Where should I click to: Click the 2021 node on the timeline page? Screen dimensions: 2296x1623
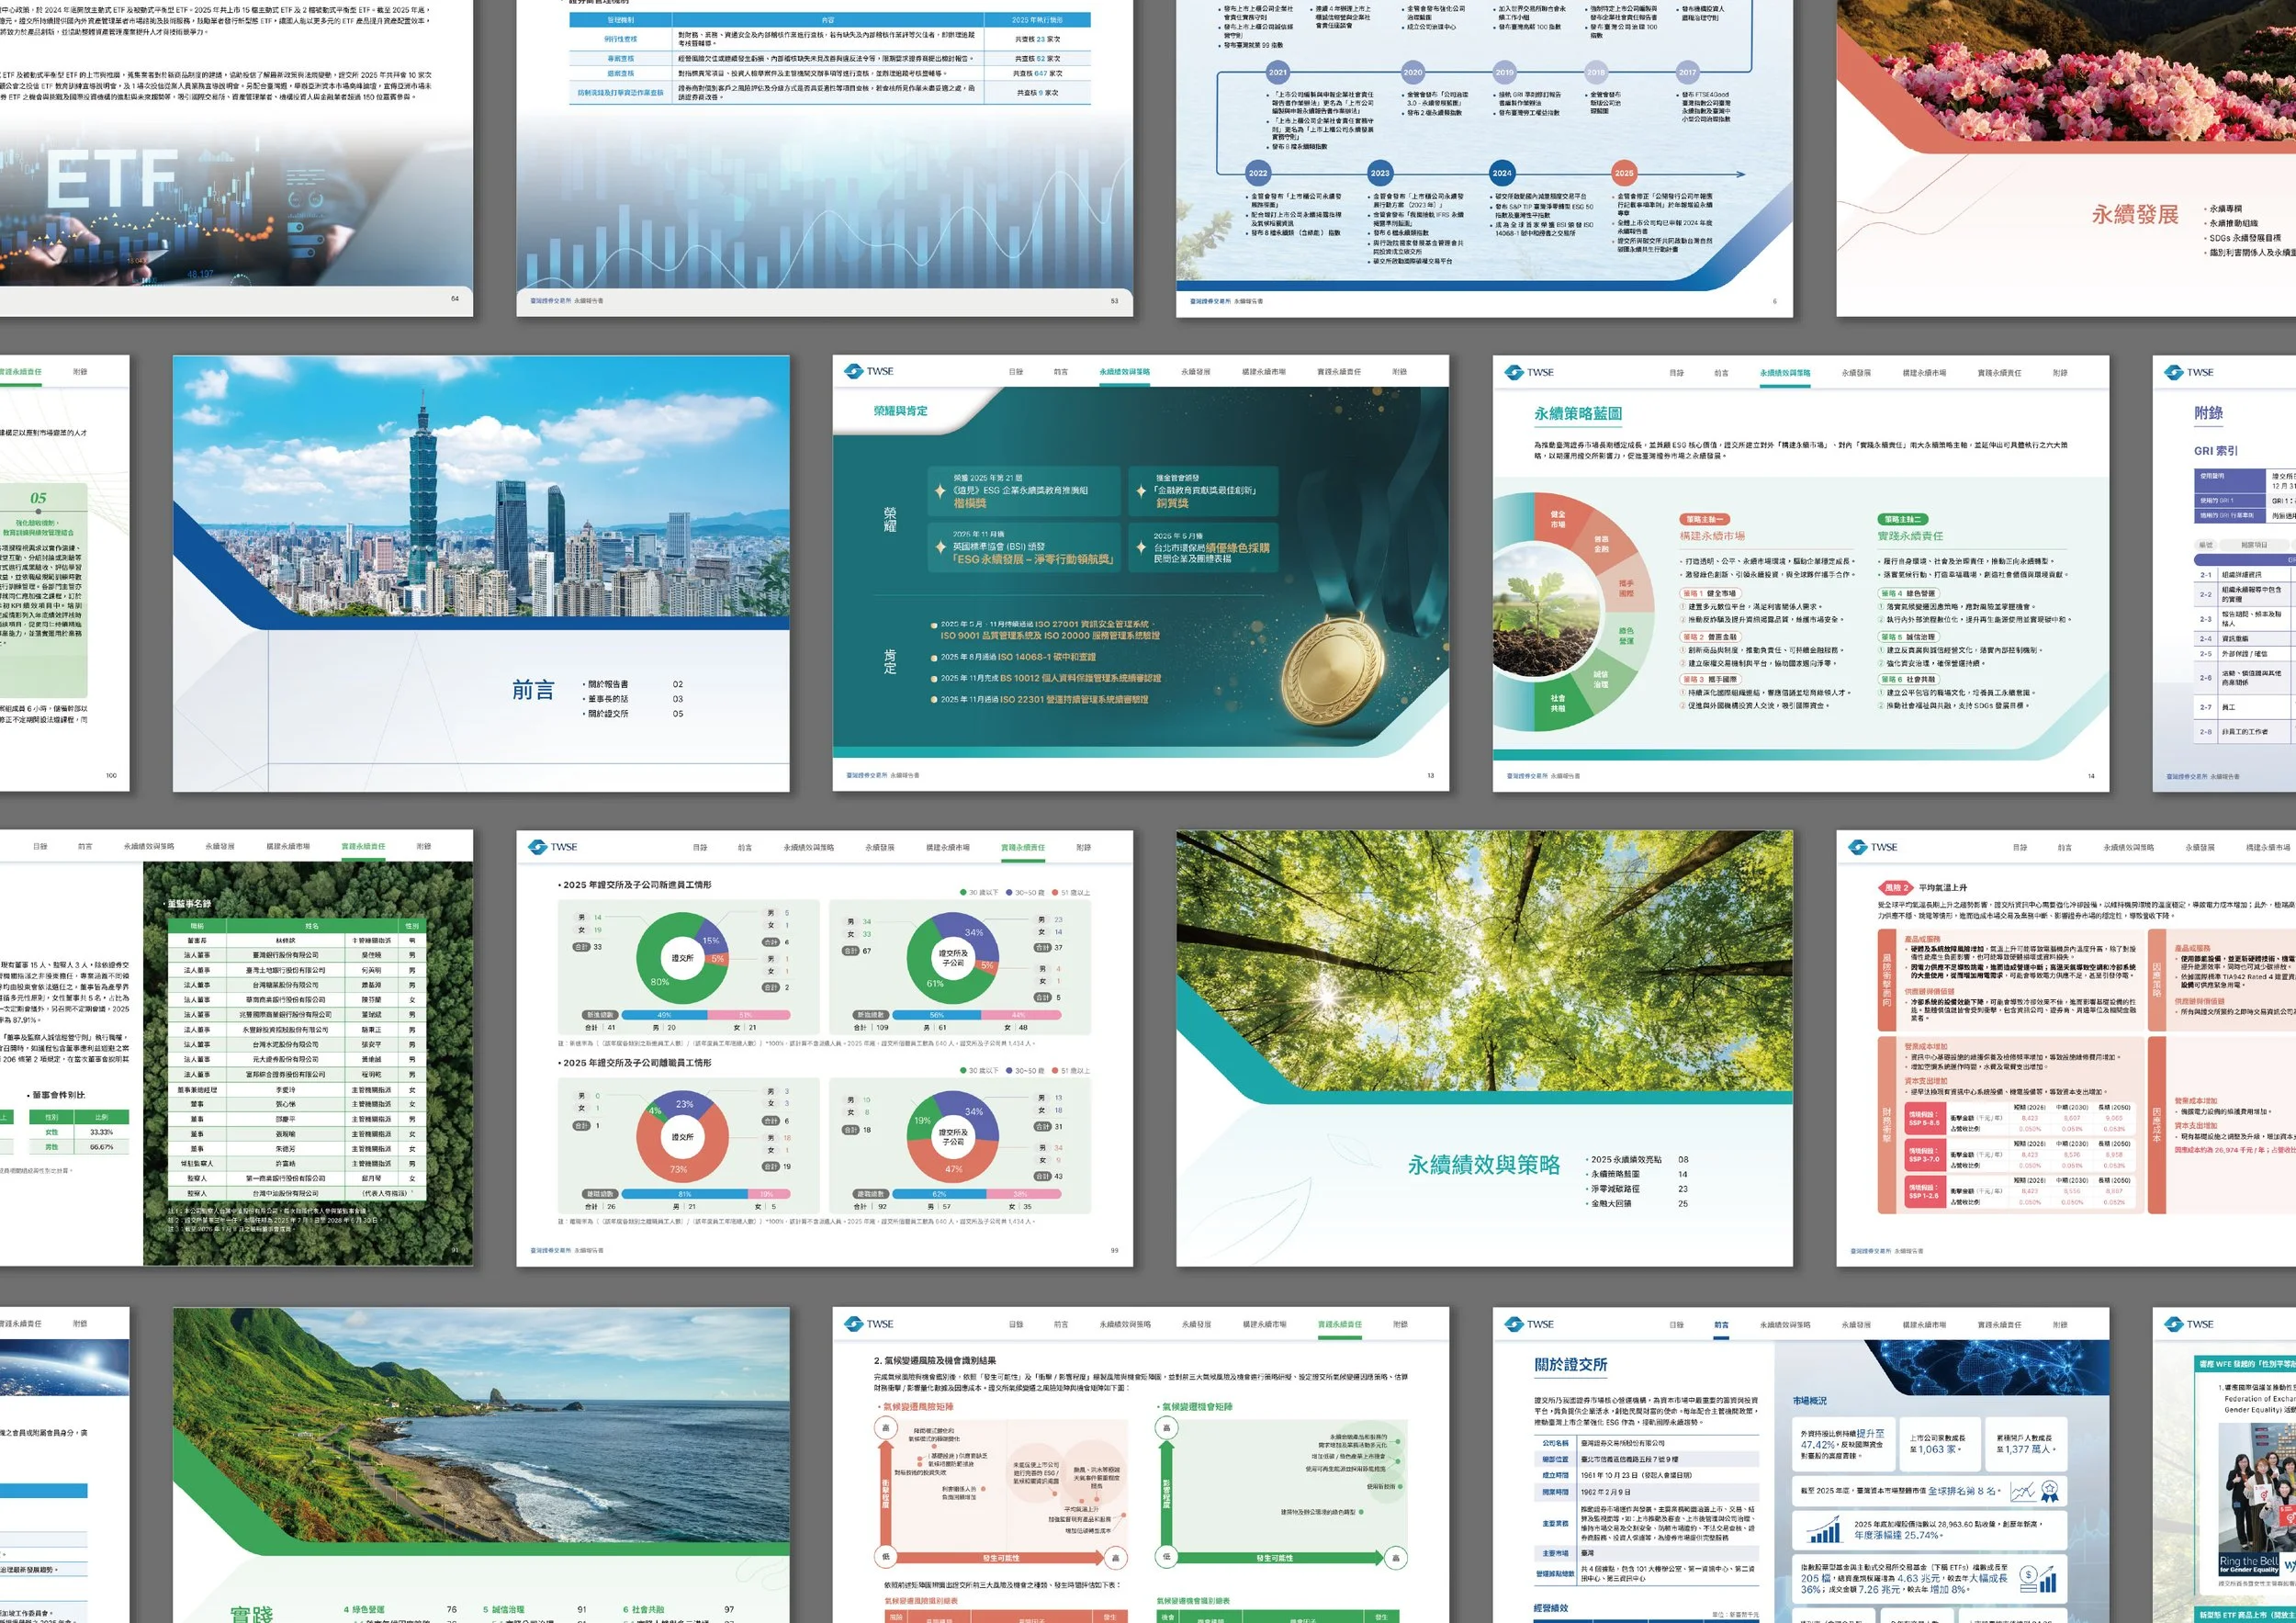(1278, 72)
